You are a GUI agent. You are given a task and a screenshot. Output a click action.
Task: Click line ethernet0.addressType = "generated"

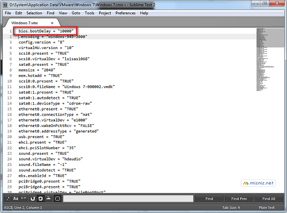59,131
